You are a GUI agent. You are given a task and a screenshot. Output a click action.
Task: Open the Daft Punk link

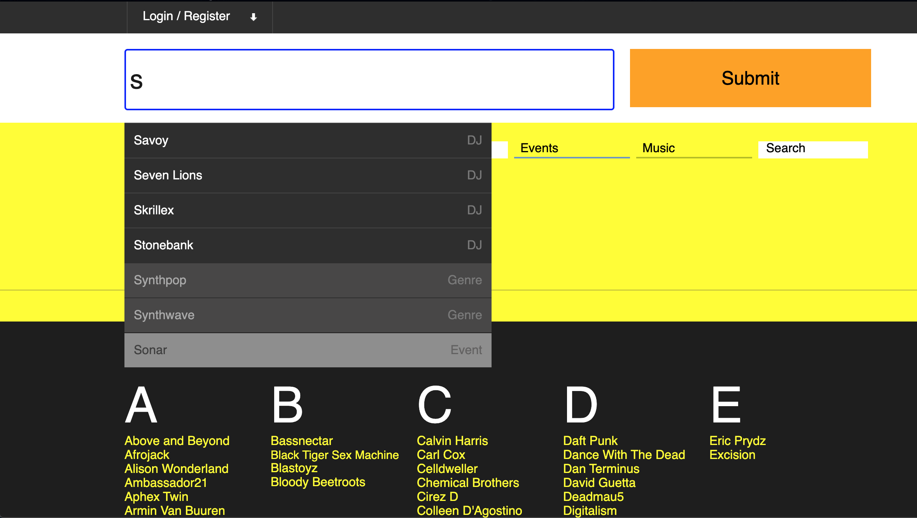coord(590,441)
